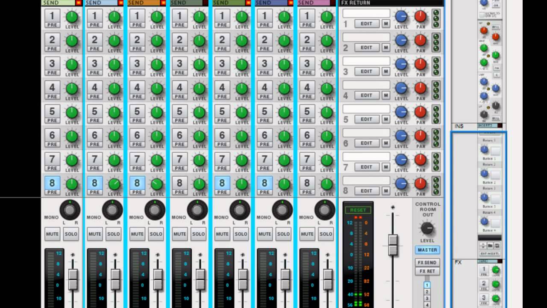Solo the second mixer channel
The height and width of the screenshot is (308, 547).
click(114, 234)
